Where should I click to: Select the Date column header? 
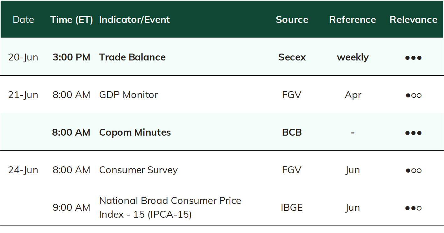(23, 19)
